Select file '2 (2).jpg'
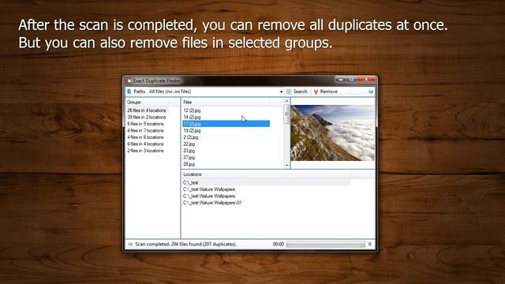Viewport: 505px width, 284px height. 191,137
